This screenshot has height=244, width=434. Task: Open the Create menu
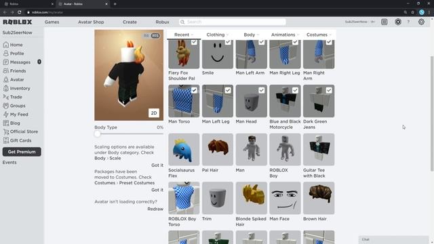coord(130,22)
